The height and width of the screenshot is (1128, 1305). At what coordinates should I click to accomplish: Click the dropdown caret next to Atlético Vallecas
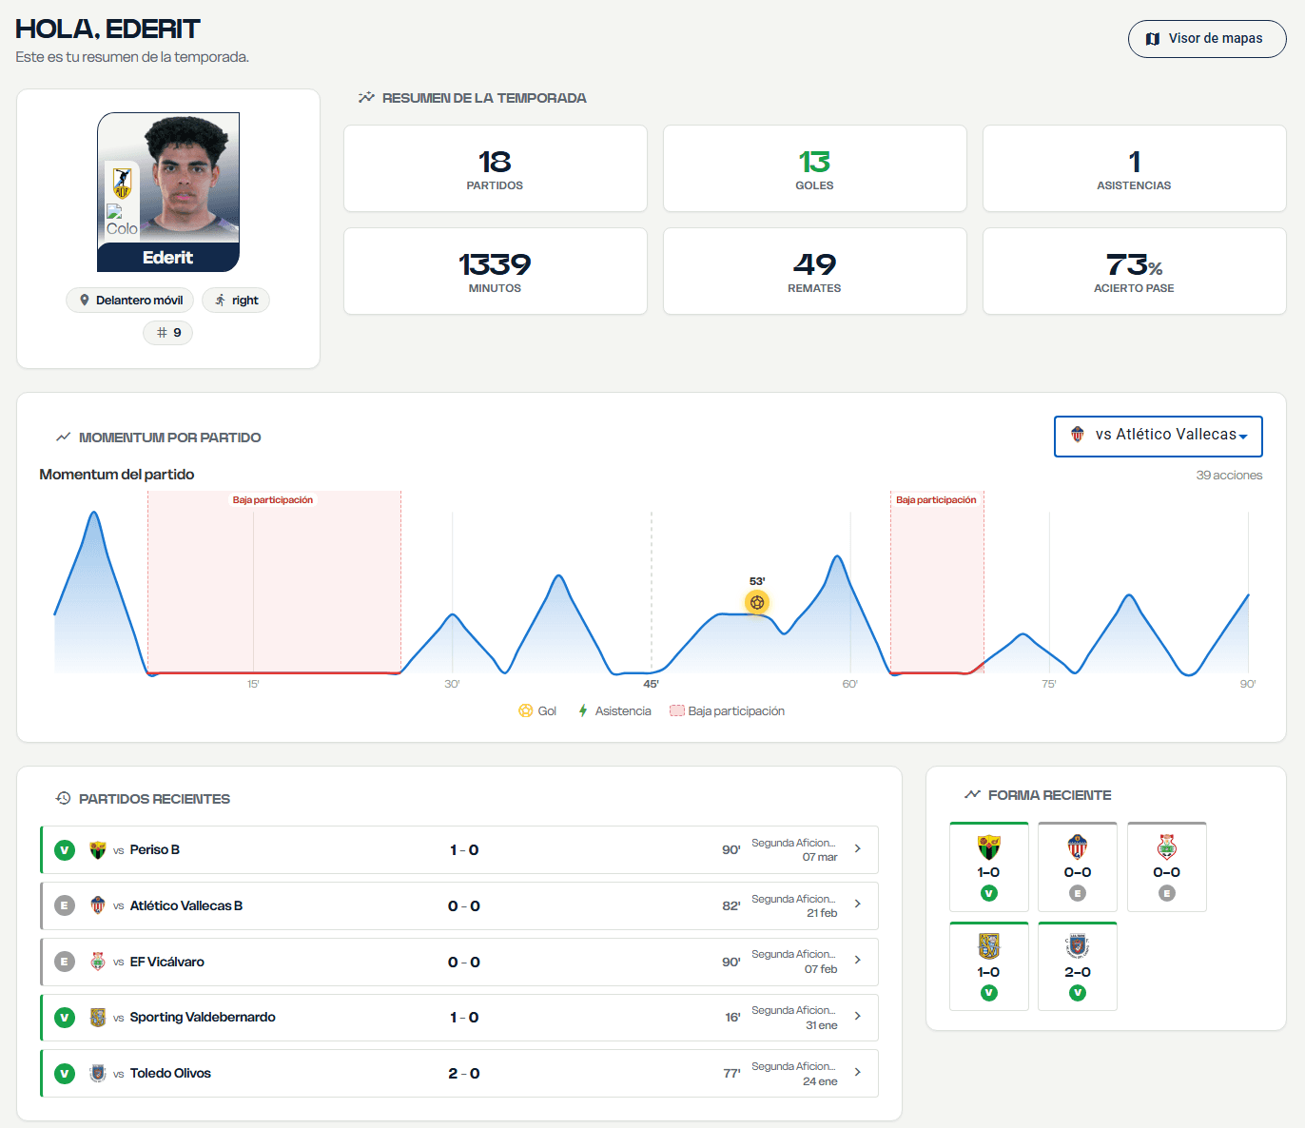(1243, 437)
